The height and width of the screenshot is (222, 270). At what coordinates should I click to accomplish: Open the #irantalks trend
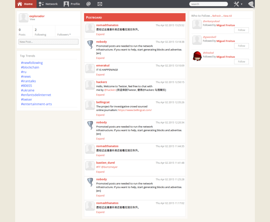pos(28,81)
